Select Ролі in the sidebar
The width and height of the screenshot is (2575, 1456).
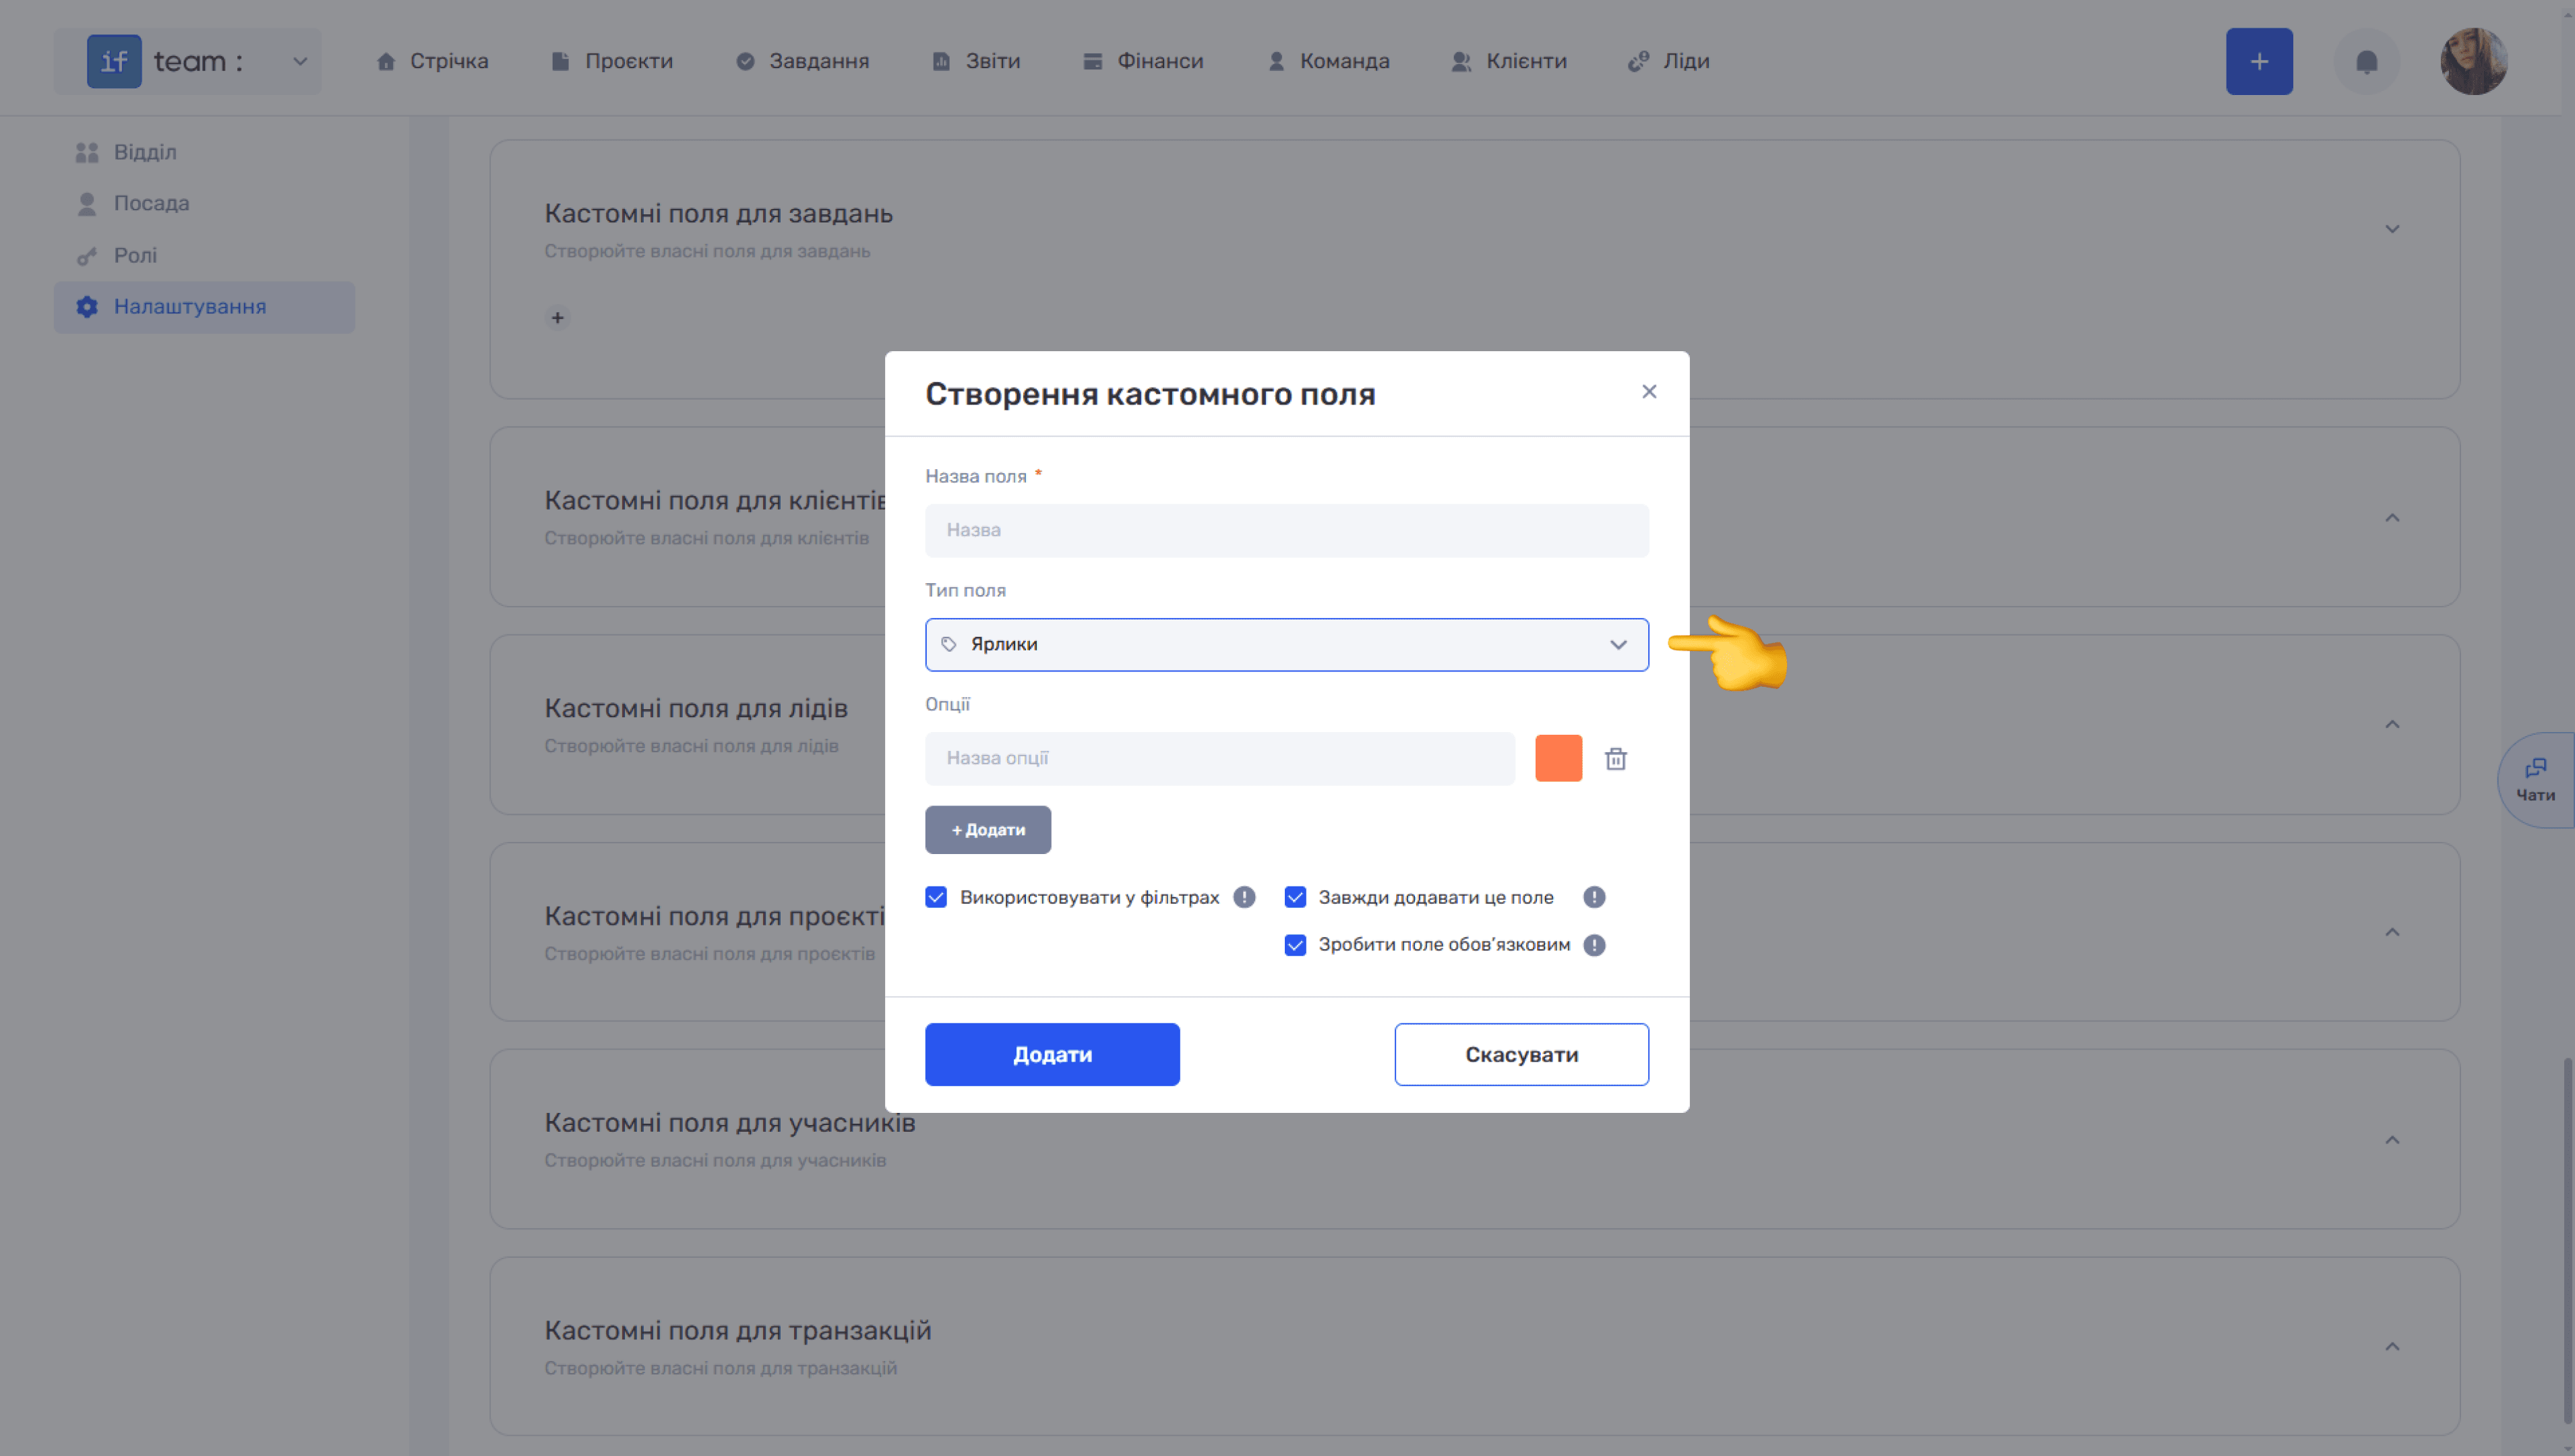[x=135, y=255]
